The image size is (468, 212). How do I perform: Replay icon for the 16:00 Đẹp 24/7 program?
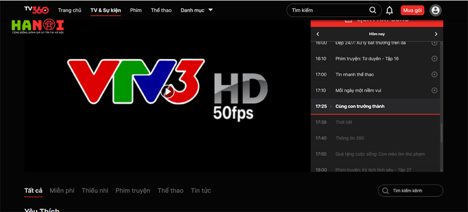[435, 43]
